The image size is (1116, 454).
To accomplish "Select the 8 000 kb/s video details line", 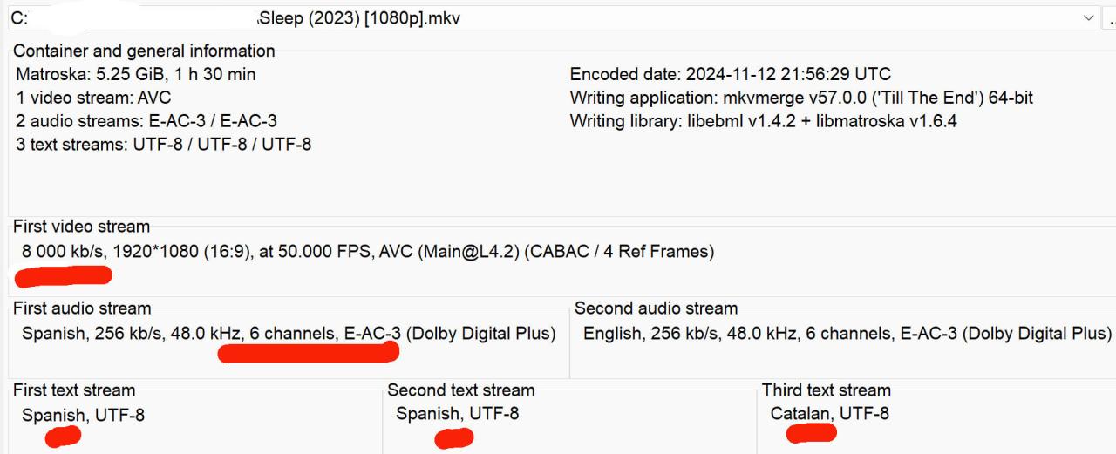I will click(367, 252).
